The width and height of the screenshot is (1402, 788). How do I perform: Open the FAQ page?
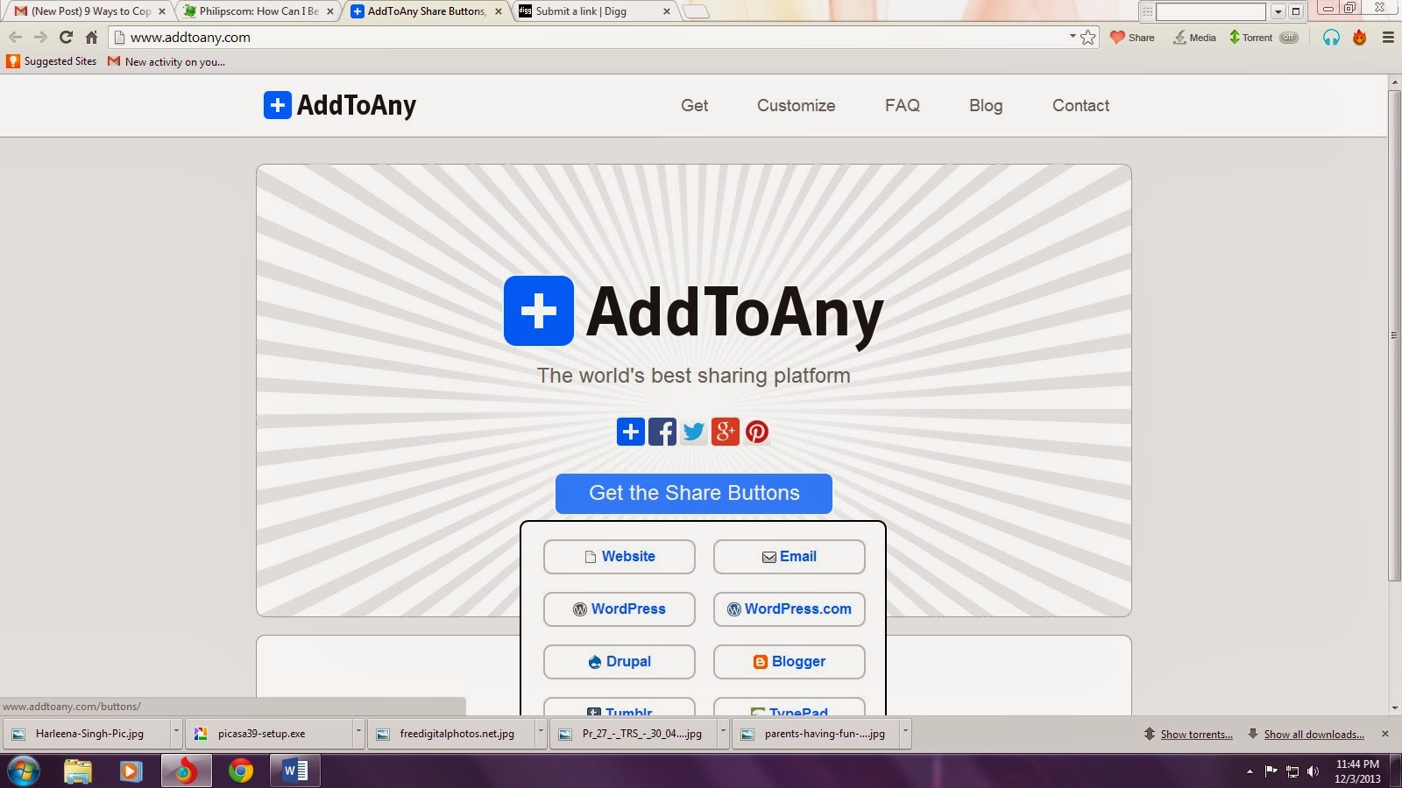pyautogui.click(x=902, y=105)
